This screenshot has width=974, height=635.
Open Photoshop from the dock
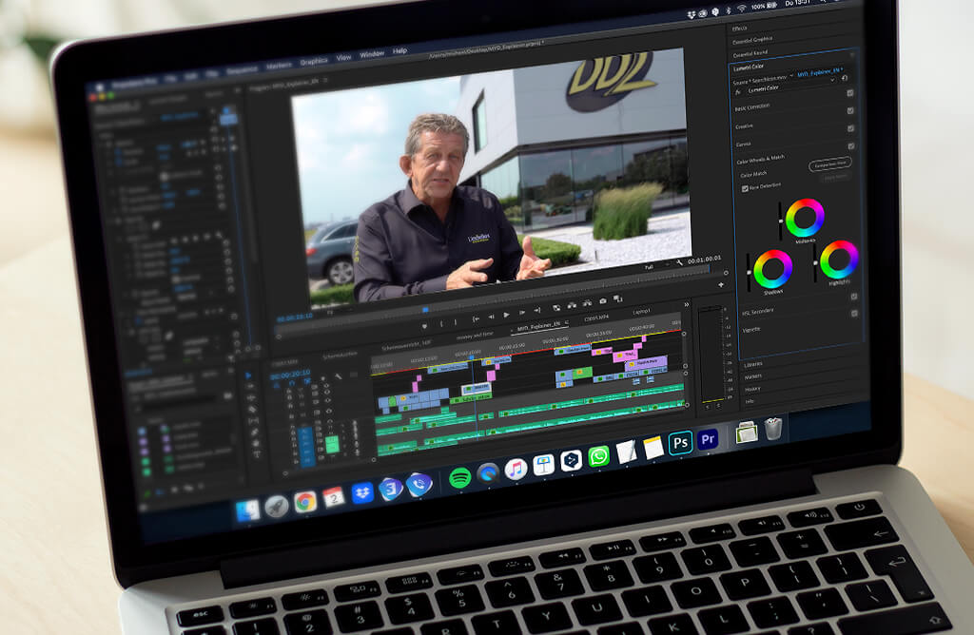click(680, 443)
